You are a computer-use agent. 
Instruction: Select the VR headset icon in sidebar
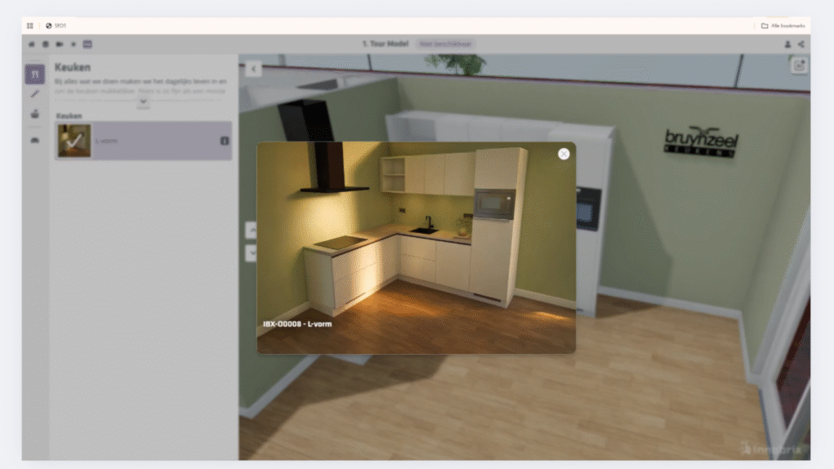[34, 140]
